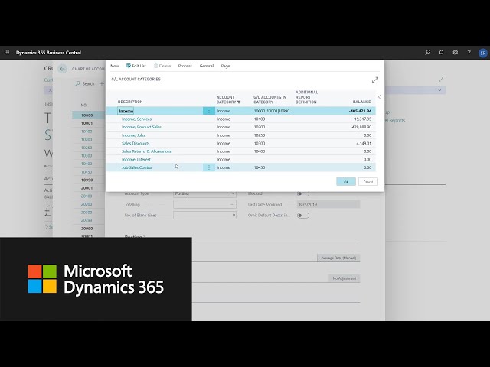Click the OK button
The image size is (490, 367).
(x=346, y=182)
